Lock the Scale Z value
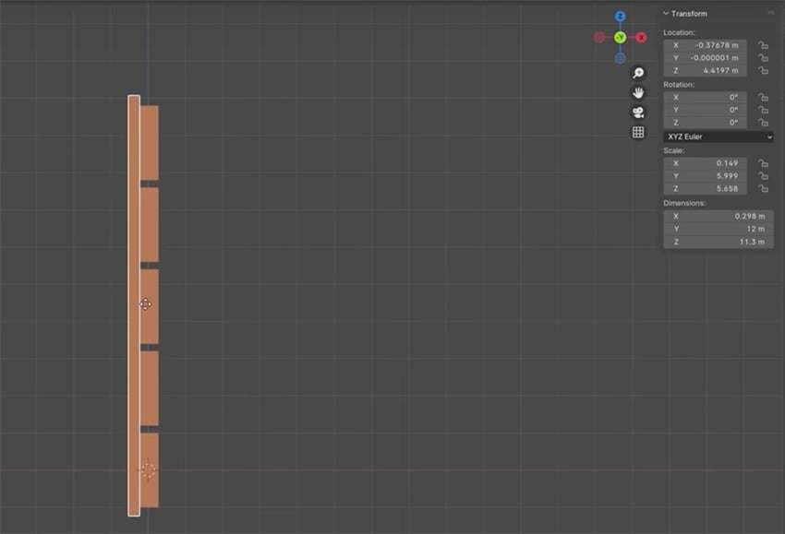This screenshot has width=785, height=534. click(763, 188)
